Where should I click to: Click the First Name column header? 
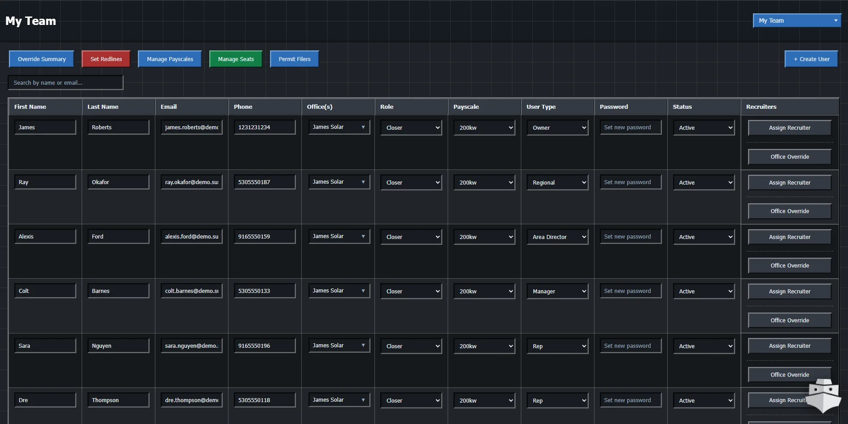(45, 107)
